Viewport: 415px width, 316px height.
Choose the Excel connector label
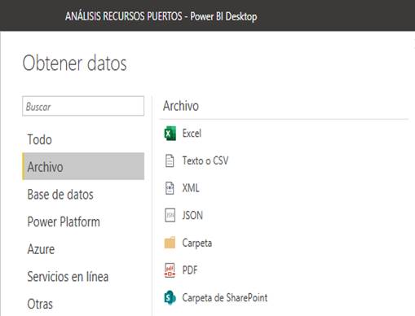pyautogui.click(x=192, y=134)
